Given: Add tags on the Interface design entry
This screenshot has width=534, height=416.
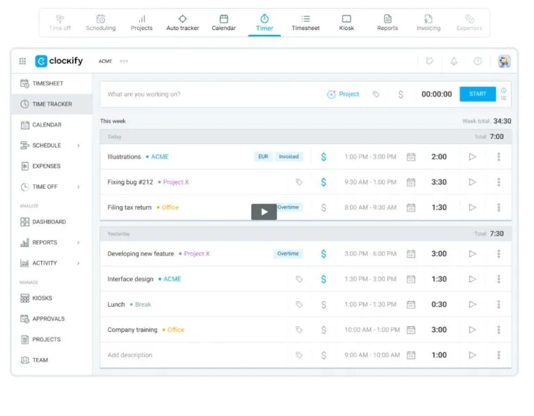Looking at the screenshot, I should click(x=299, y=279).
